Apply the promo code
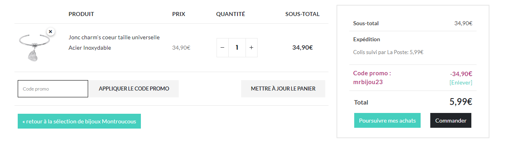 [134, 89]
